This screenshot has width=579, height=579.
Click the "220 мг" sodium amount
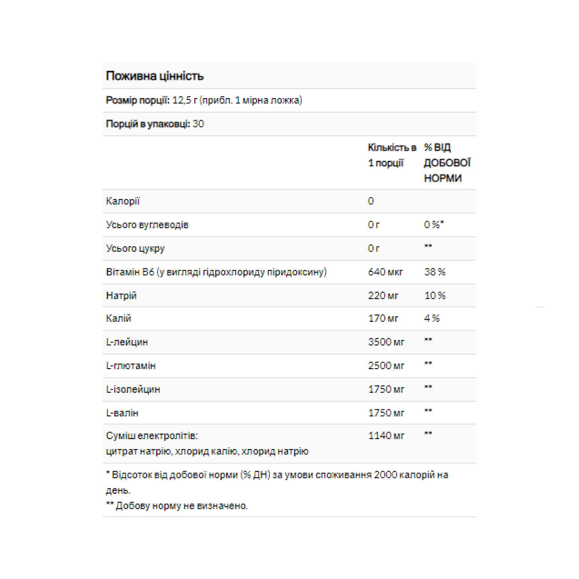pos(383,296)
